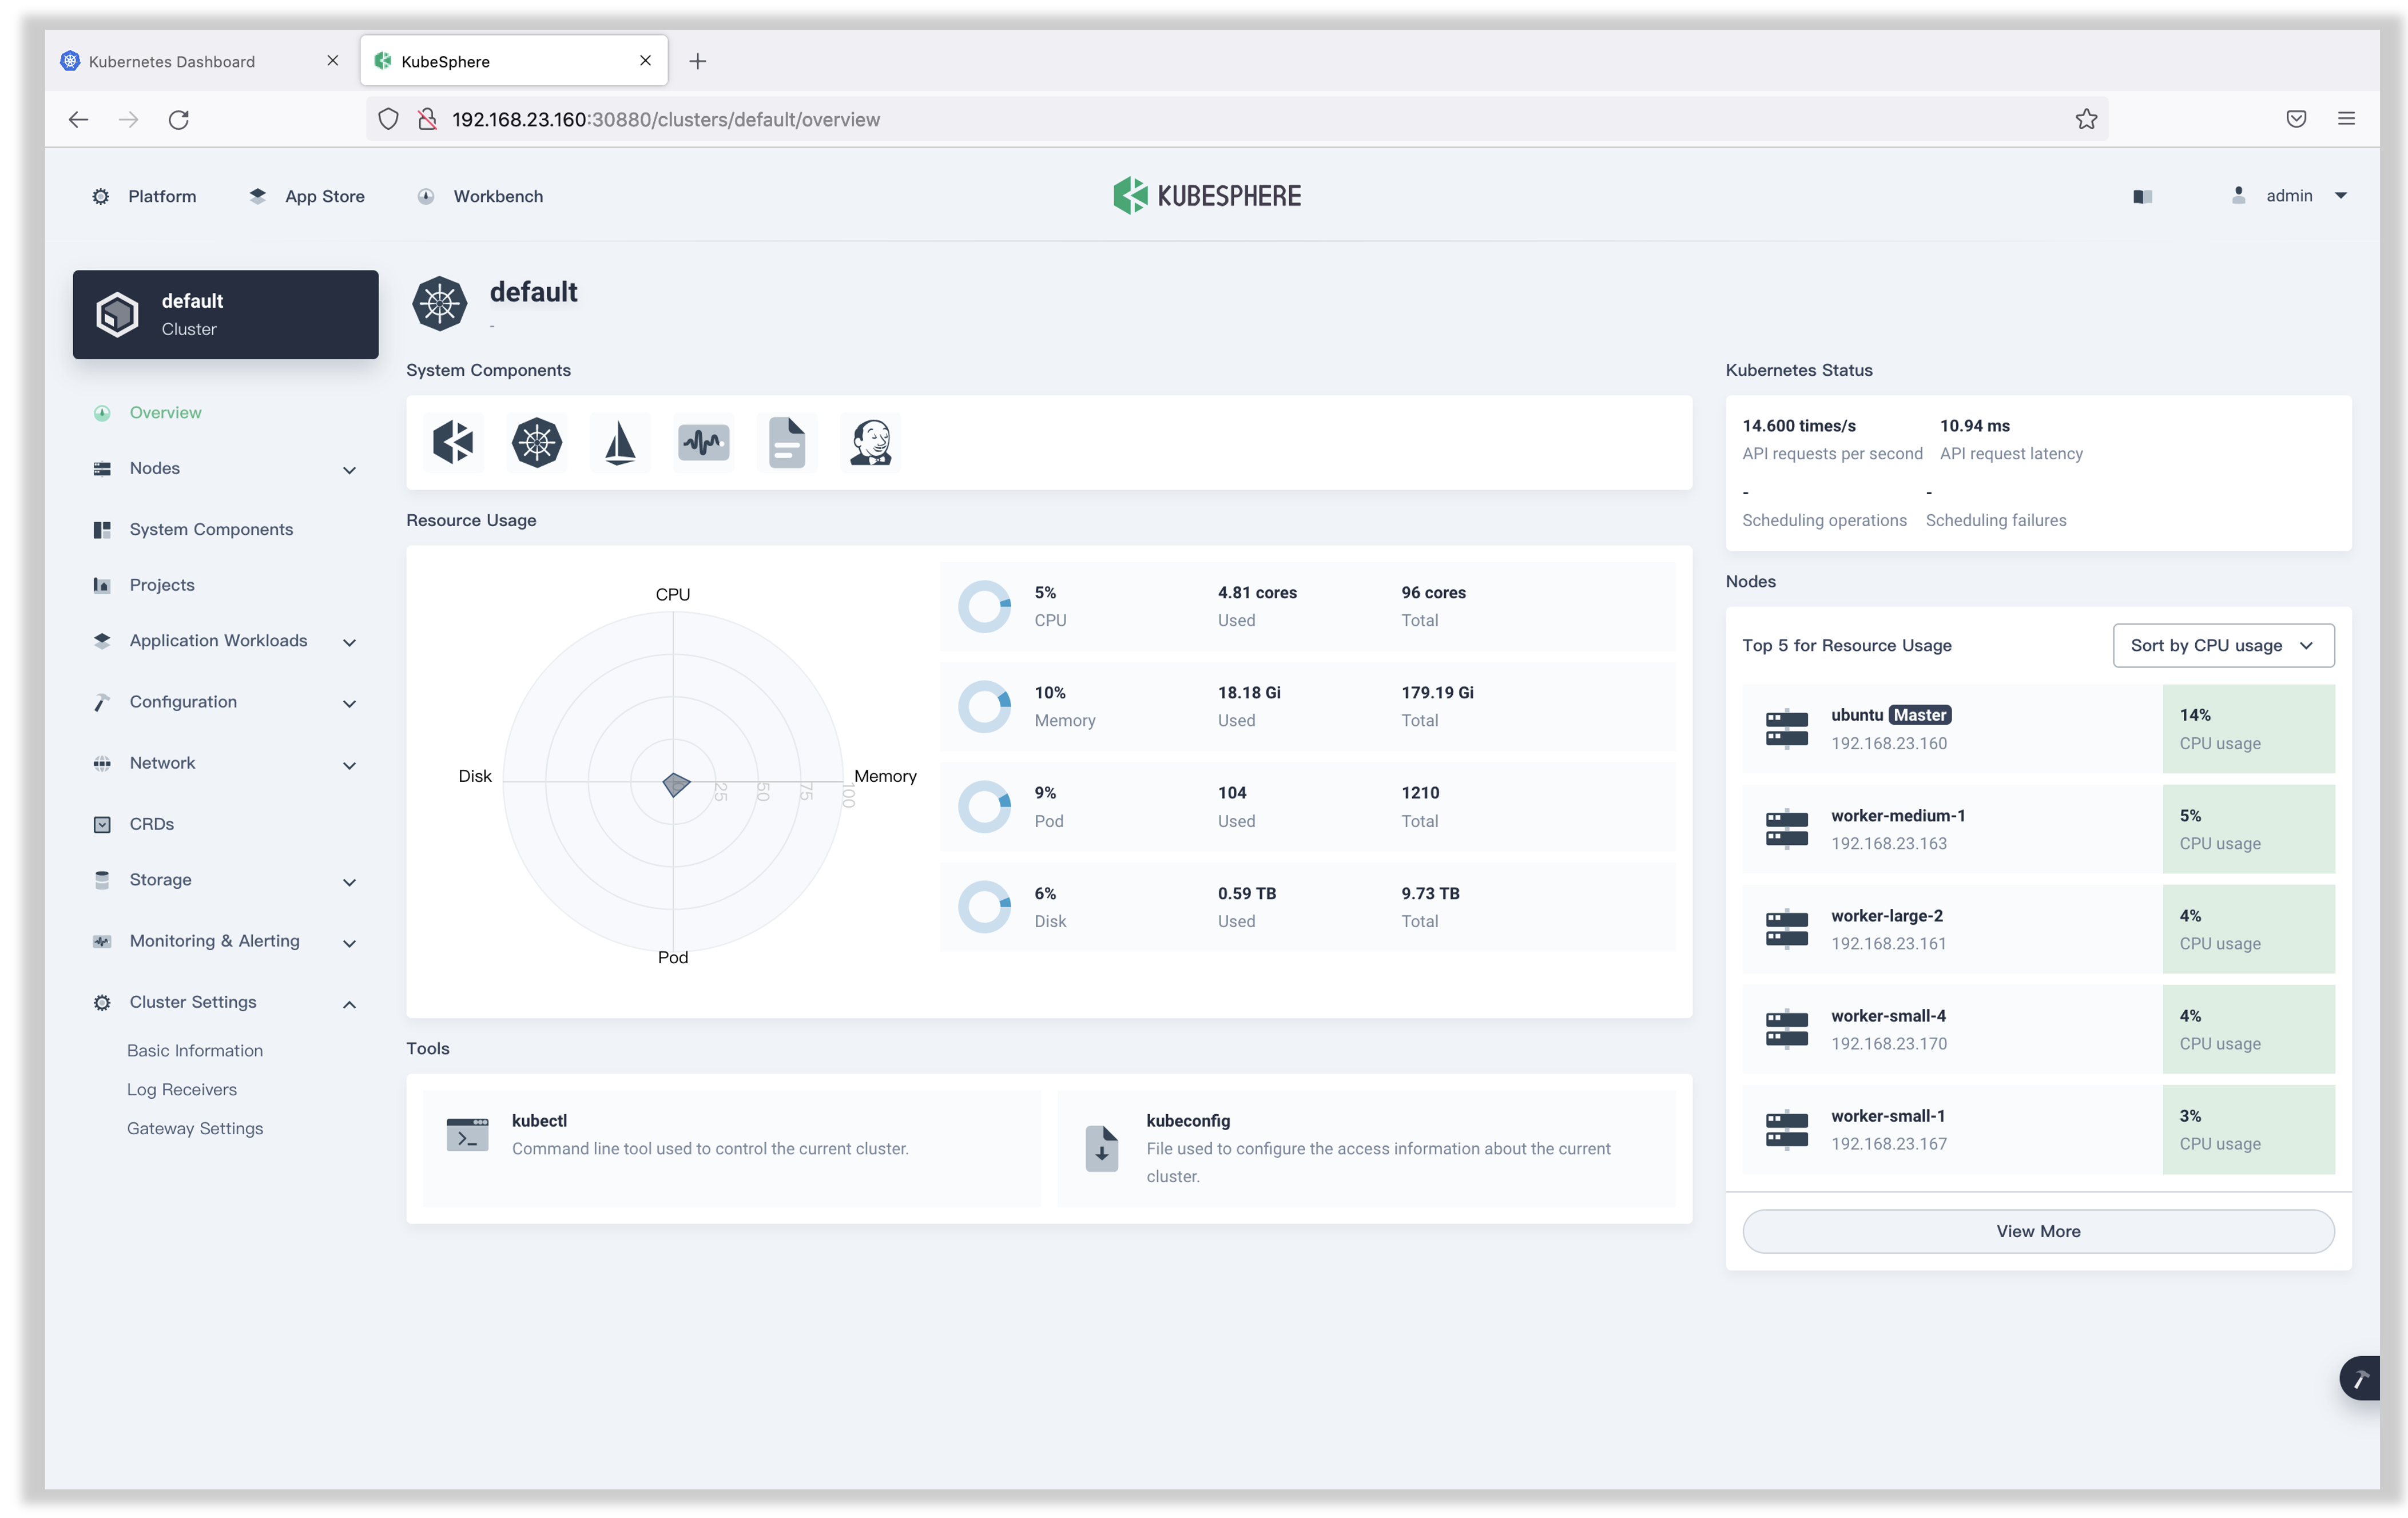The width and height of the screenshot is (2408, 1518).
Task: Open the toolbox hammer floating button
Action: pos(2361,1378)
